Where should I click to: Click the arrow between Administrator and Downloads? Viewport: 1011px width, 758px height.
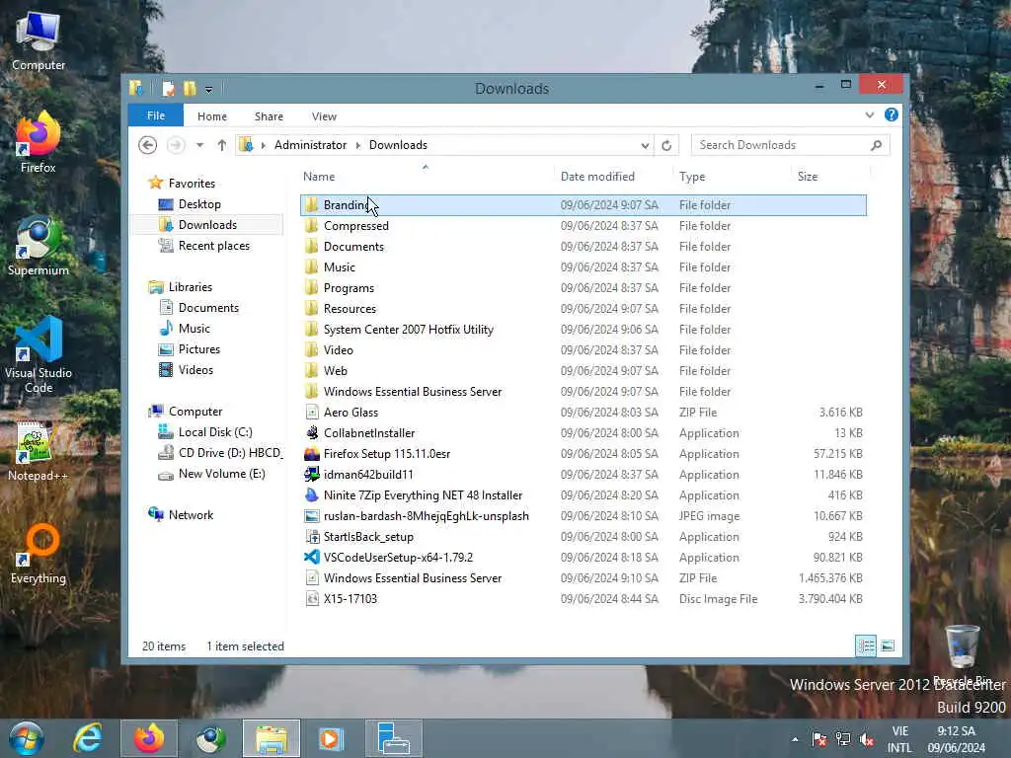point(357,145)
